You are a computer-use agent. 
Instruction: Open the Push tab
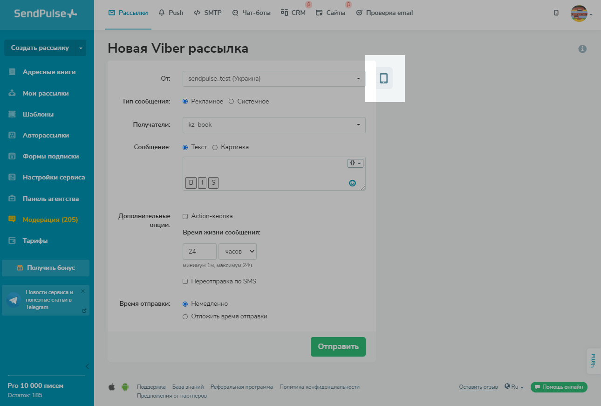[x=171, y=13]
